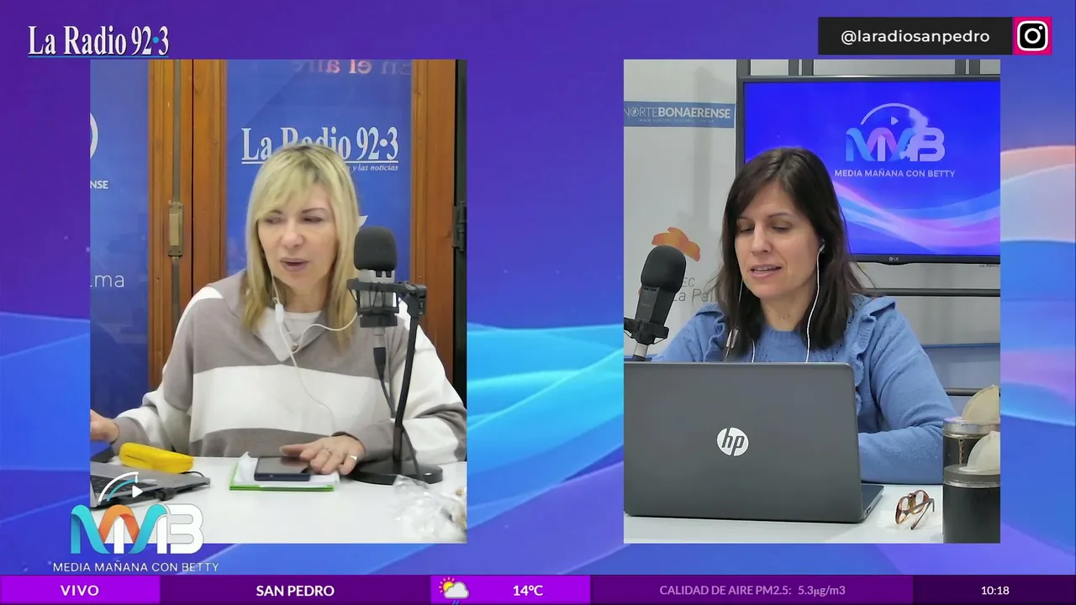Viewport: 1076px width, 605px height.
Task: Click the NORTEBONAERENSE banner in the studio
Action: tap(679, 115)
